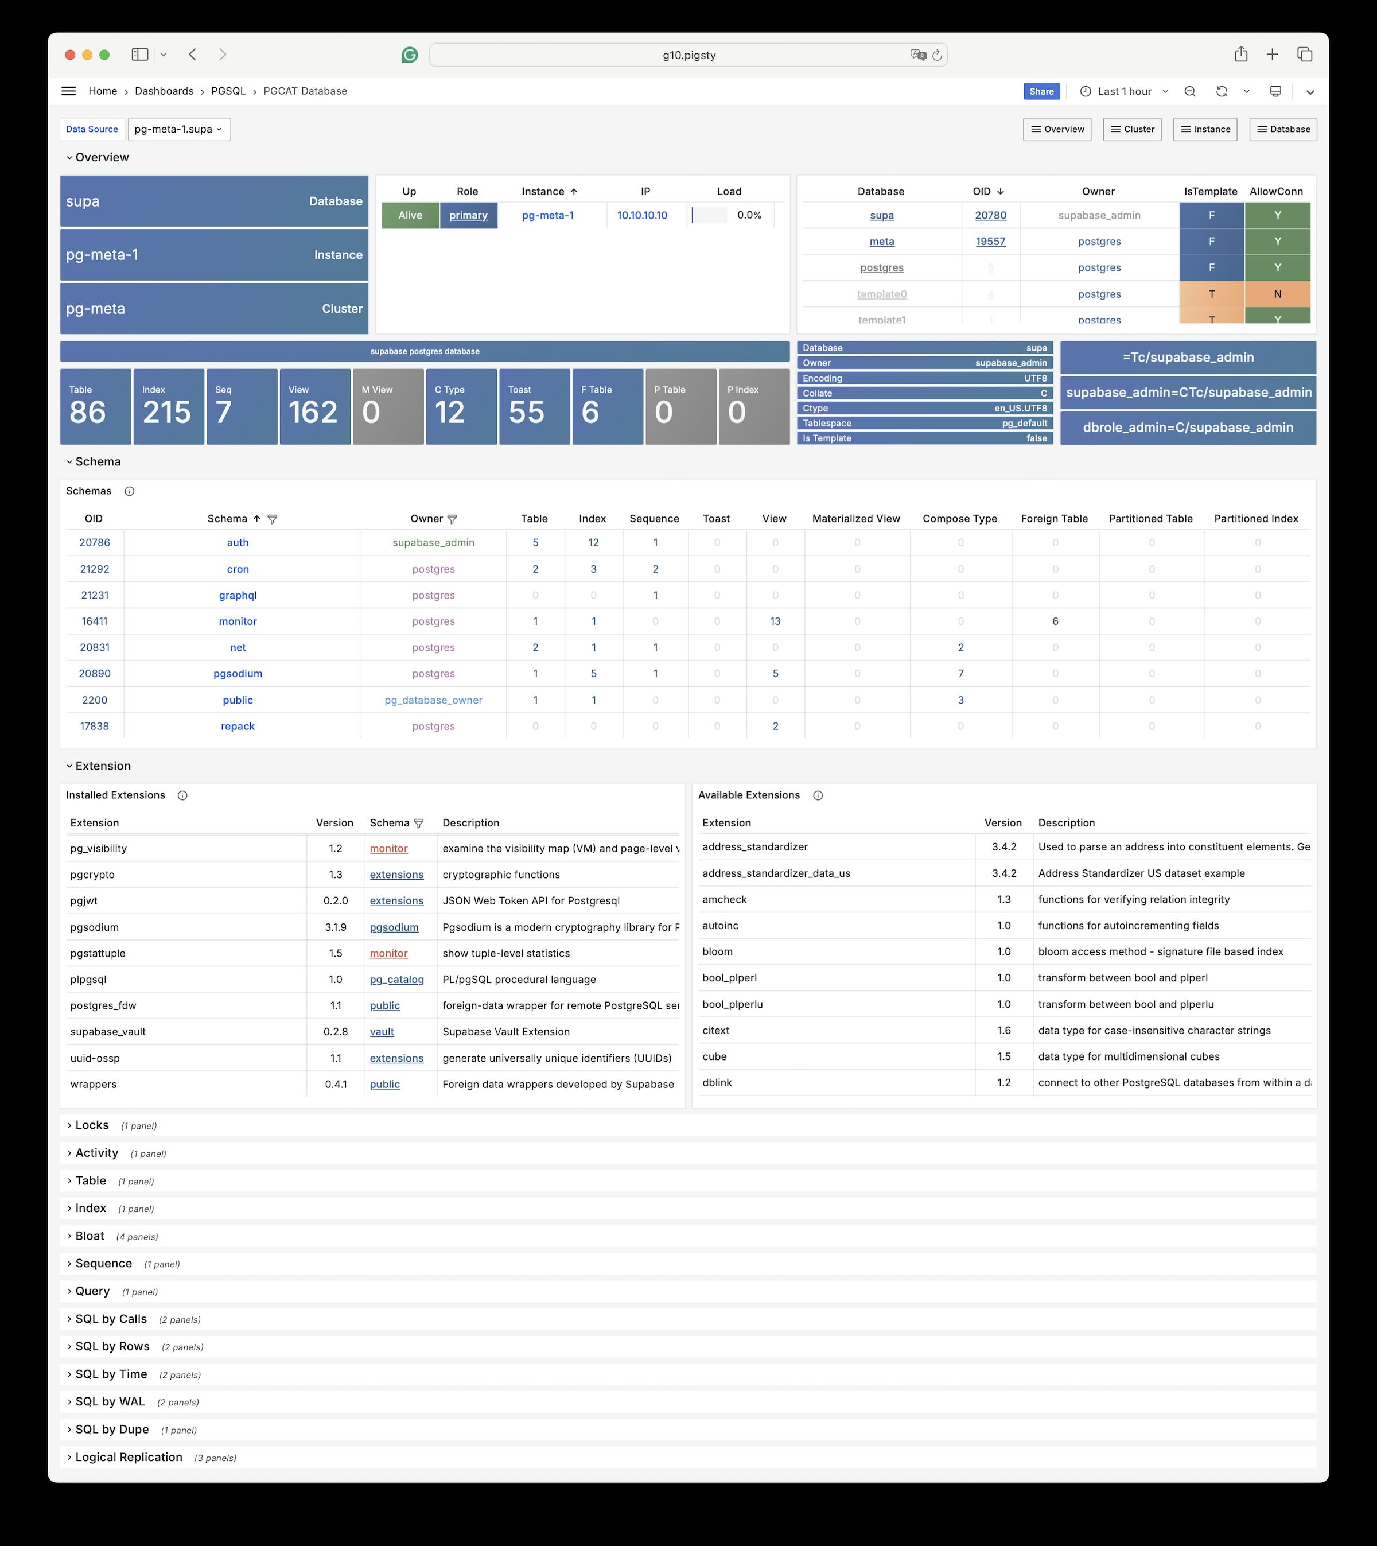The width and height of the screenshot is (1377, 1546).
Task: Click the refresh dashboard icon
Action: [1221, 92]
